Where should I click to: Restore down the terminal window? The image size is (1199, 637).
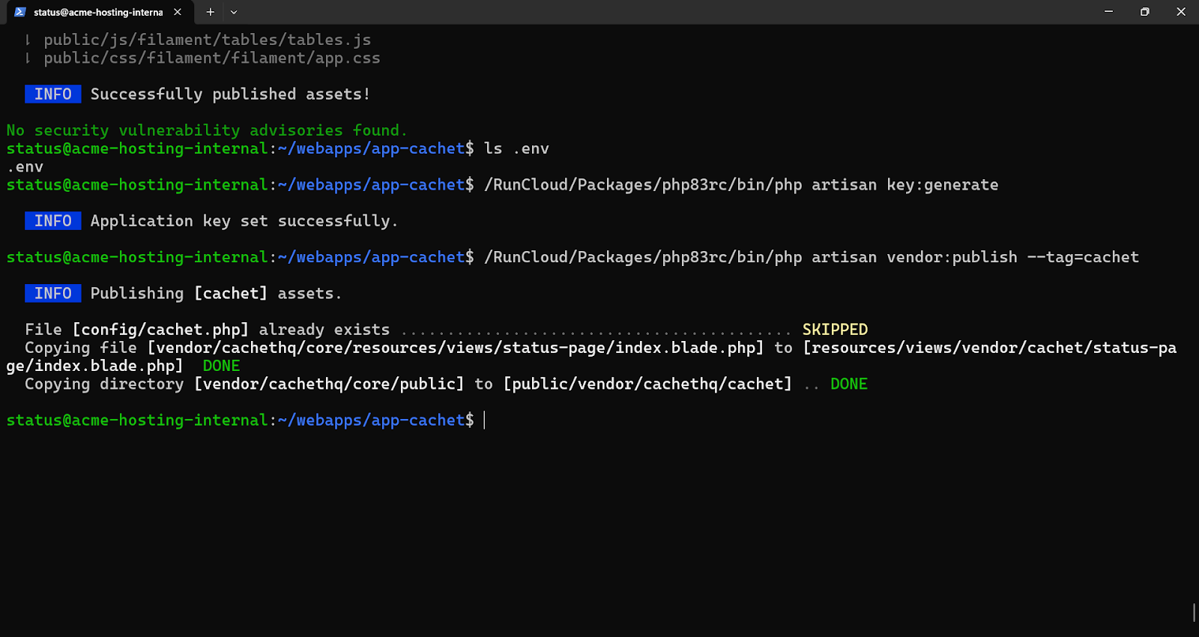[1144, 12]
